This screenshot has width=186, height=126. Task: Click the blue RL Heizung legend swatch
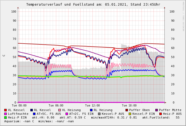point(91,110)
